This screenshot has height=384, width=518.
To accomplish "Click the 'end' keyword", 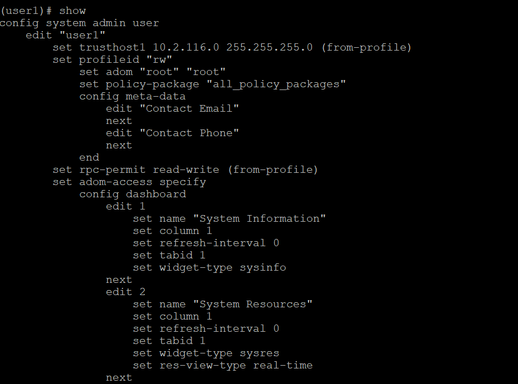I will coord(89,157).
